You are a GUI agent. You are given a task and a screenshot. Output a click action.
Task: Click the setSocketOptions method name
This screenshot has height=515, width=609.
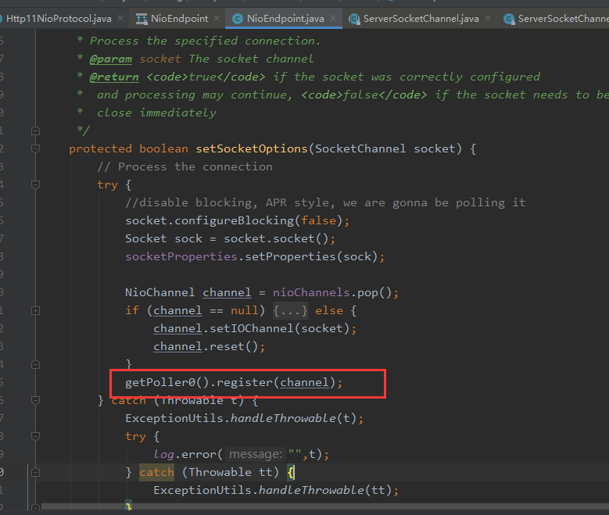[x=251, y=148]
